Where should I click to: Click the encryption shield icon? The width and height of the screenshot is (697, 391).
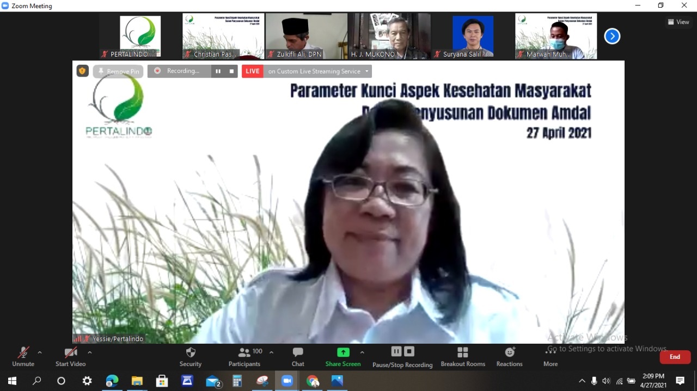pyautogui.click(x=82, y=71)
